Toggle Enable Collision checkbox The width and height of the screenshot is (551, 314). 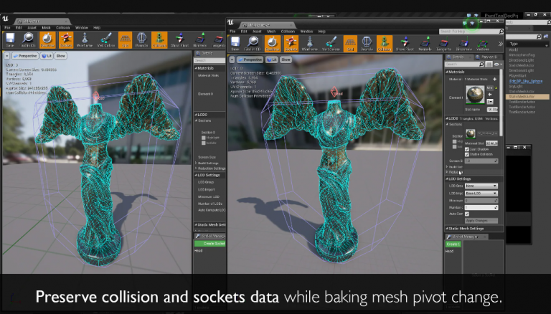467,155
